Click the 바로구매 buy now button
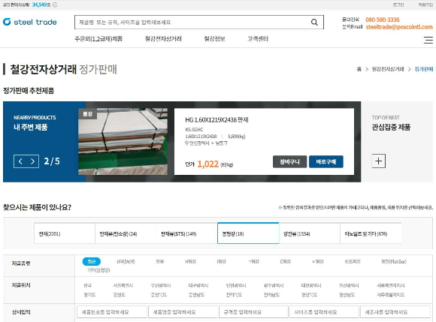436x322 pixels. [326, 162]
